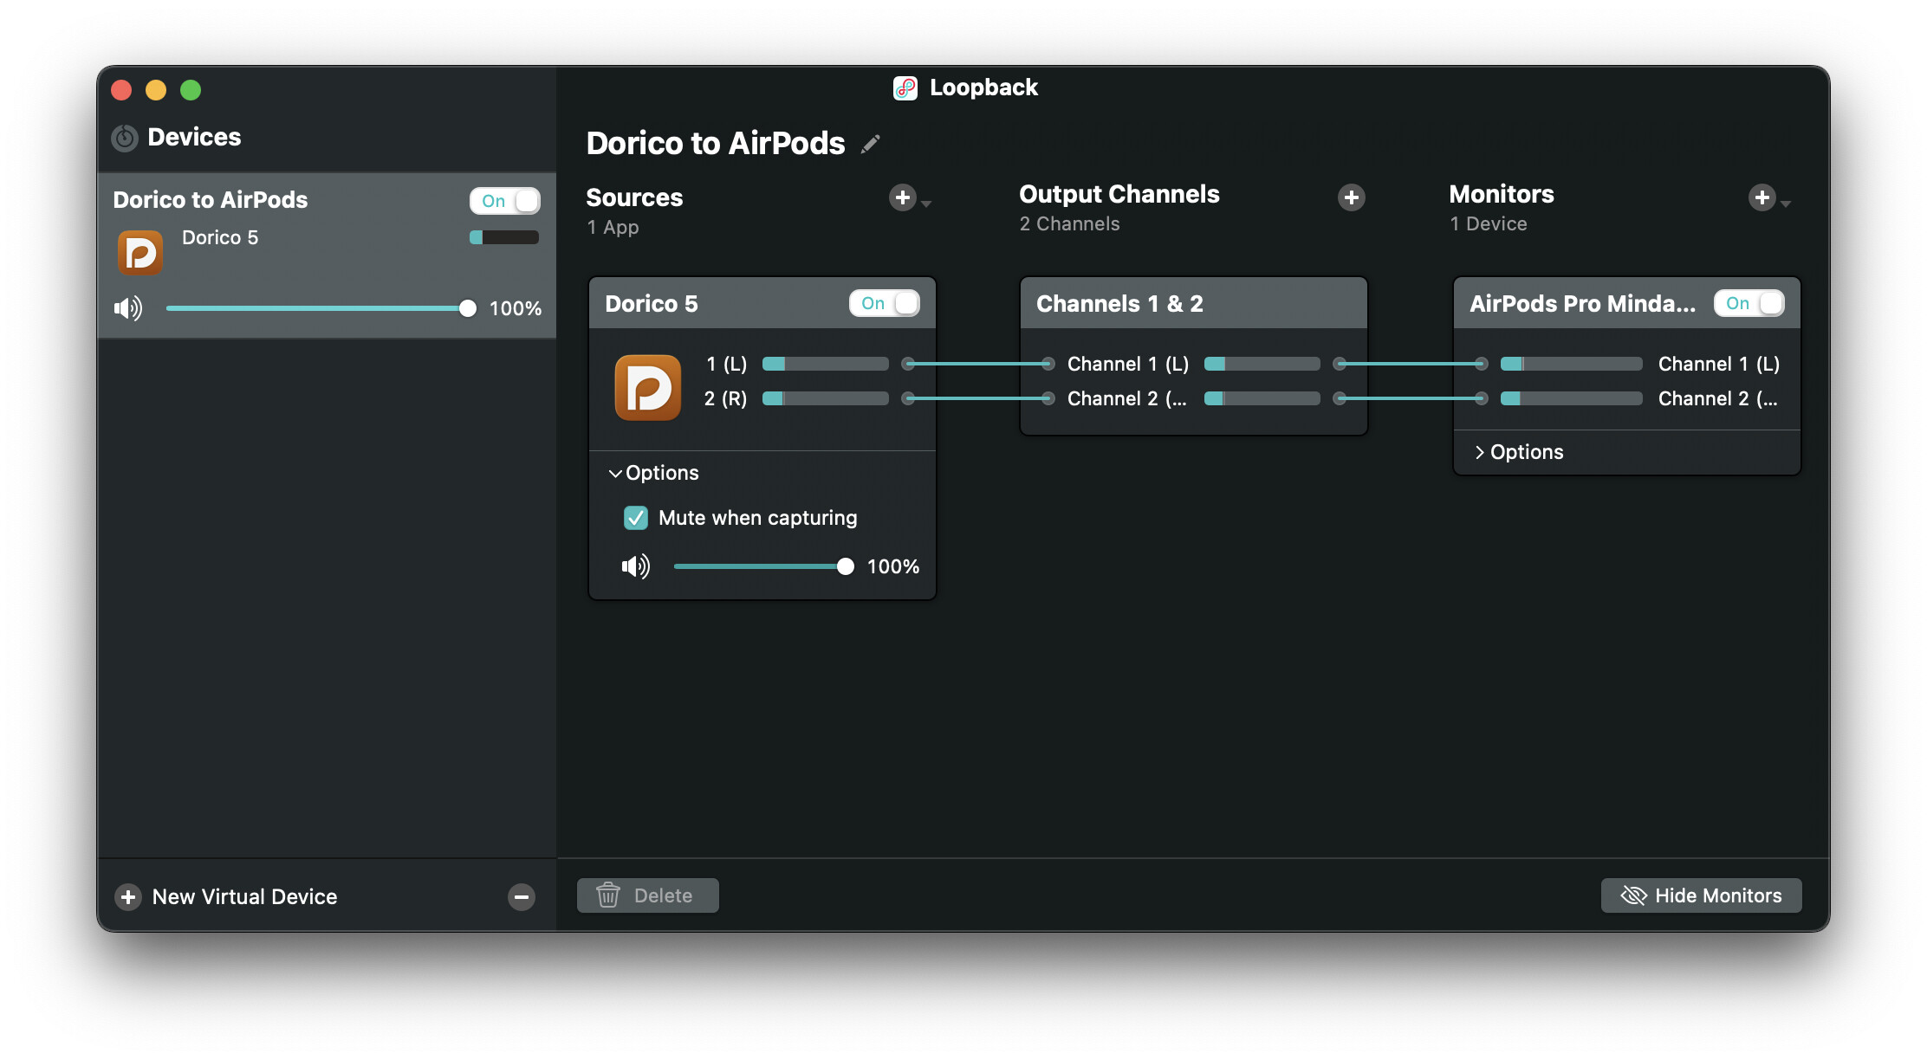Click the pencil icon to rename the device
Viewport: 1927px width, 1060px height.
click(871, 144)
